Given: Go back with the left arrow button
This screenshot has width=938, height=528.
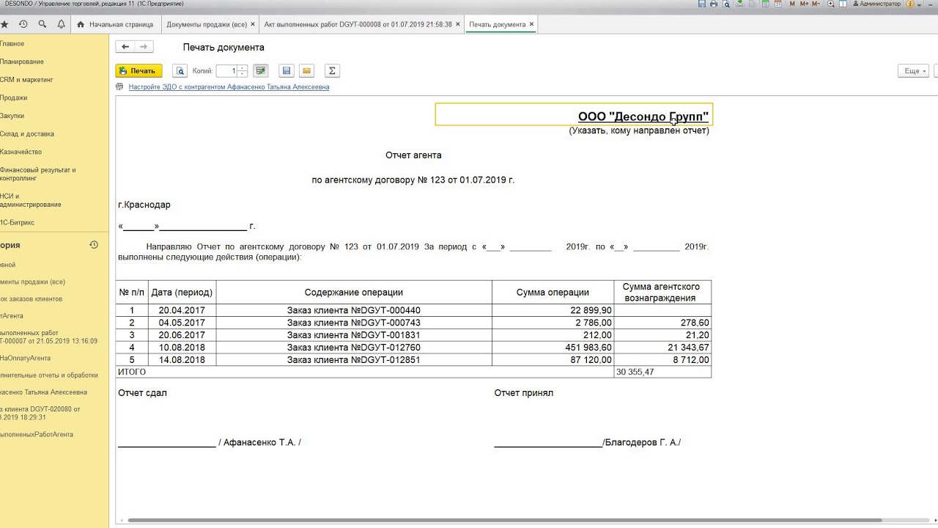Looking at the screenshot, I should (x=125, y=47).
